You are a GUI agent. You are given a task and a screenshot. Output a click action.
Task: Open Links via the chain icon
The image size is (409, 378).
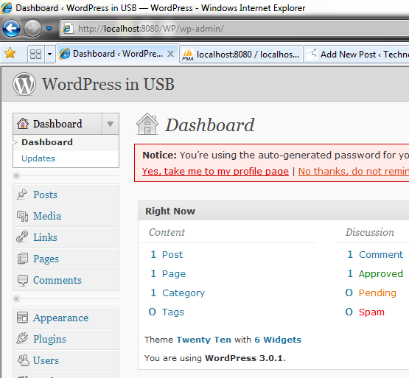(x=22, y=237)
